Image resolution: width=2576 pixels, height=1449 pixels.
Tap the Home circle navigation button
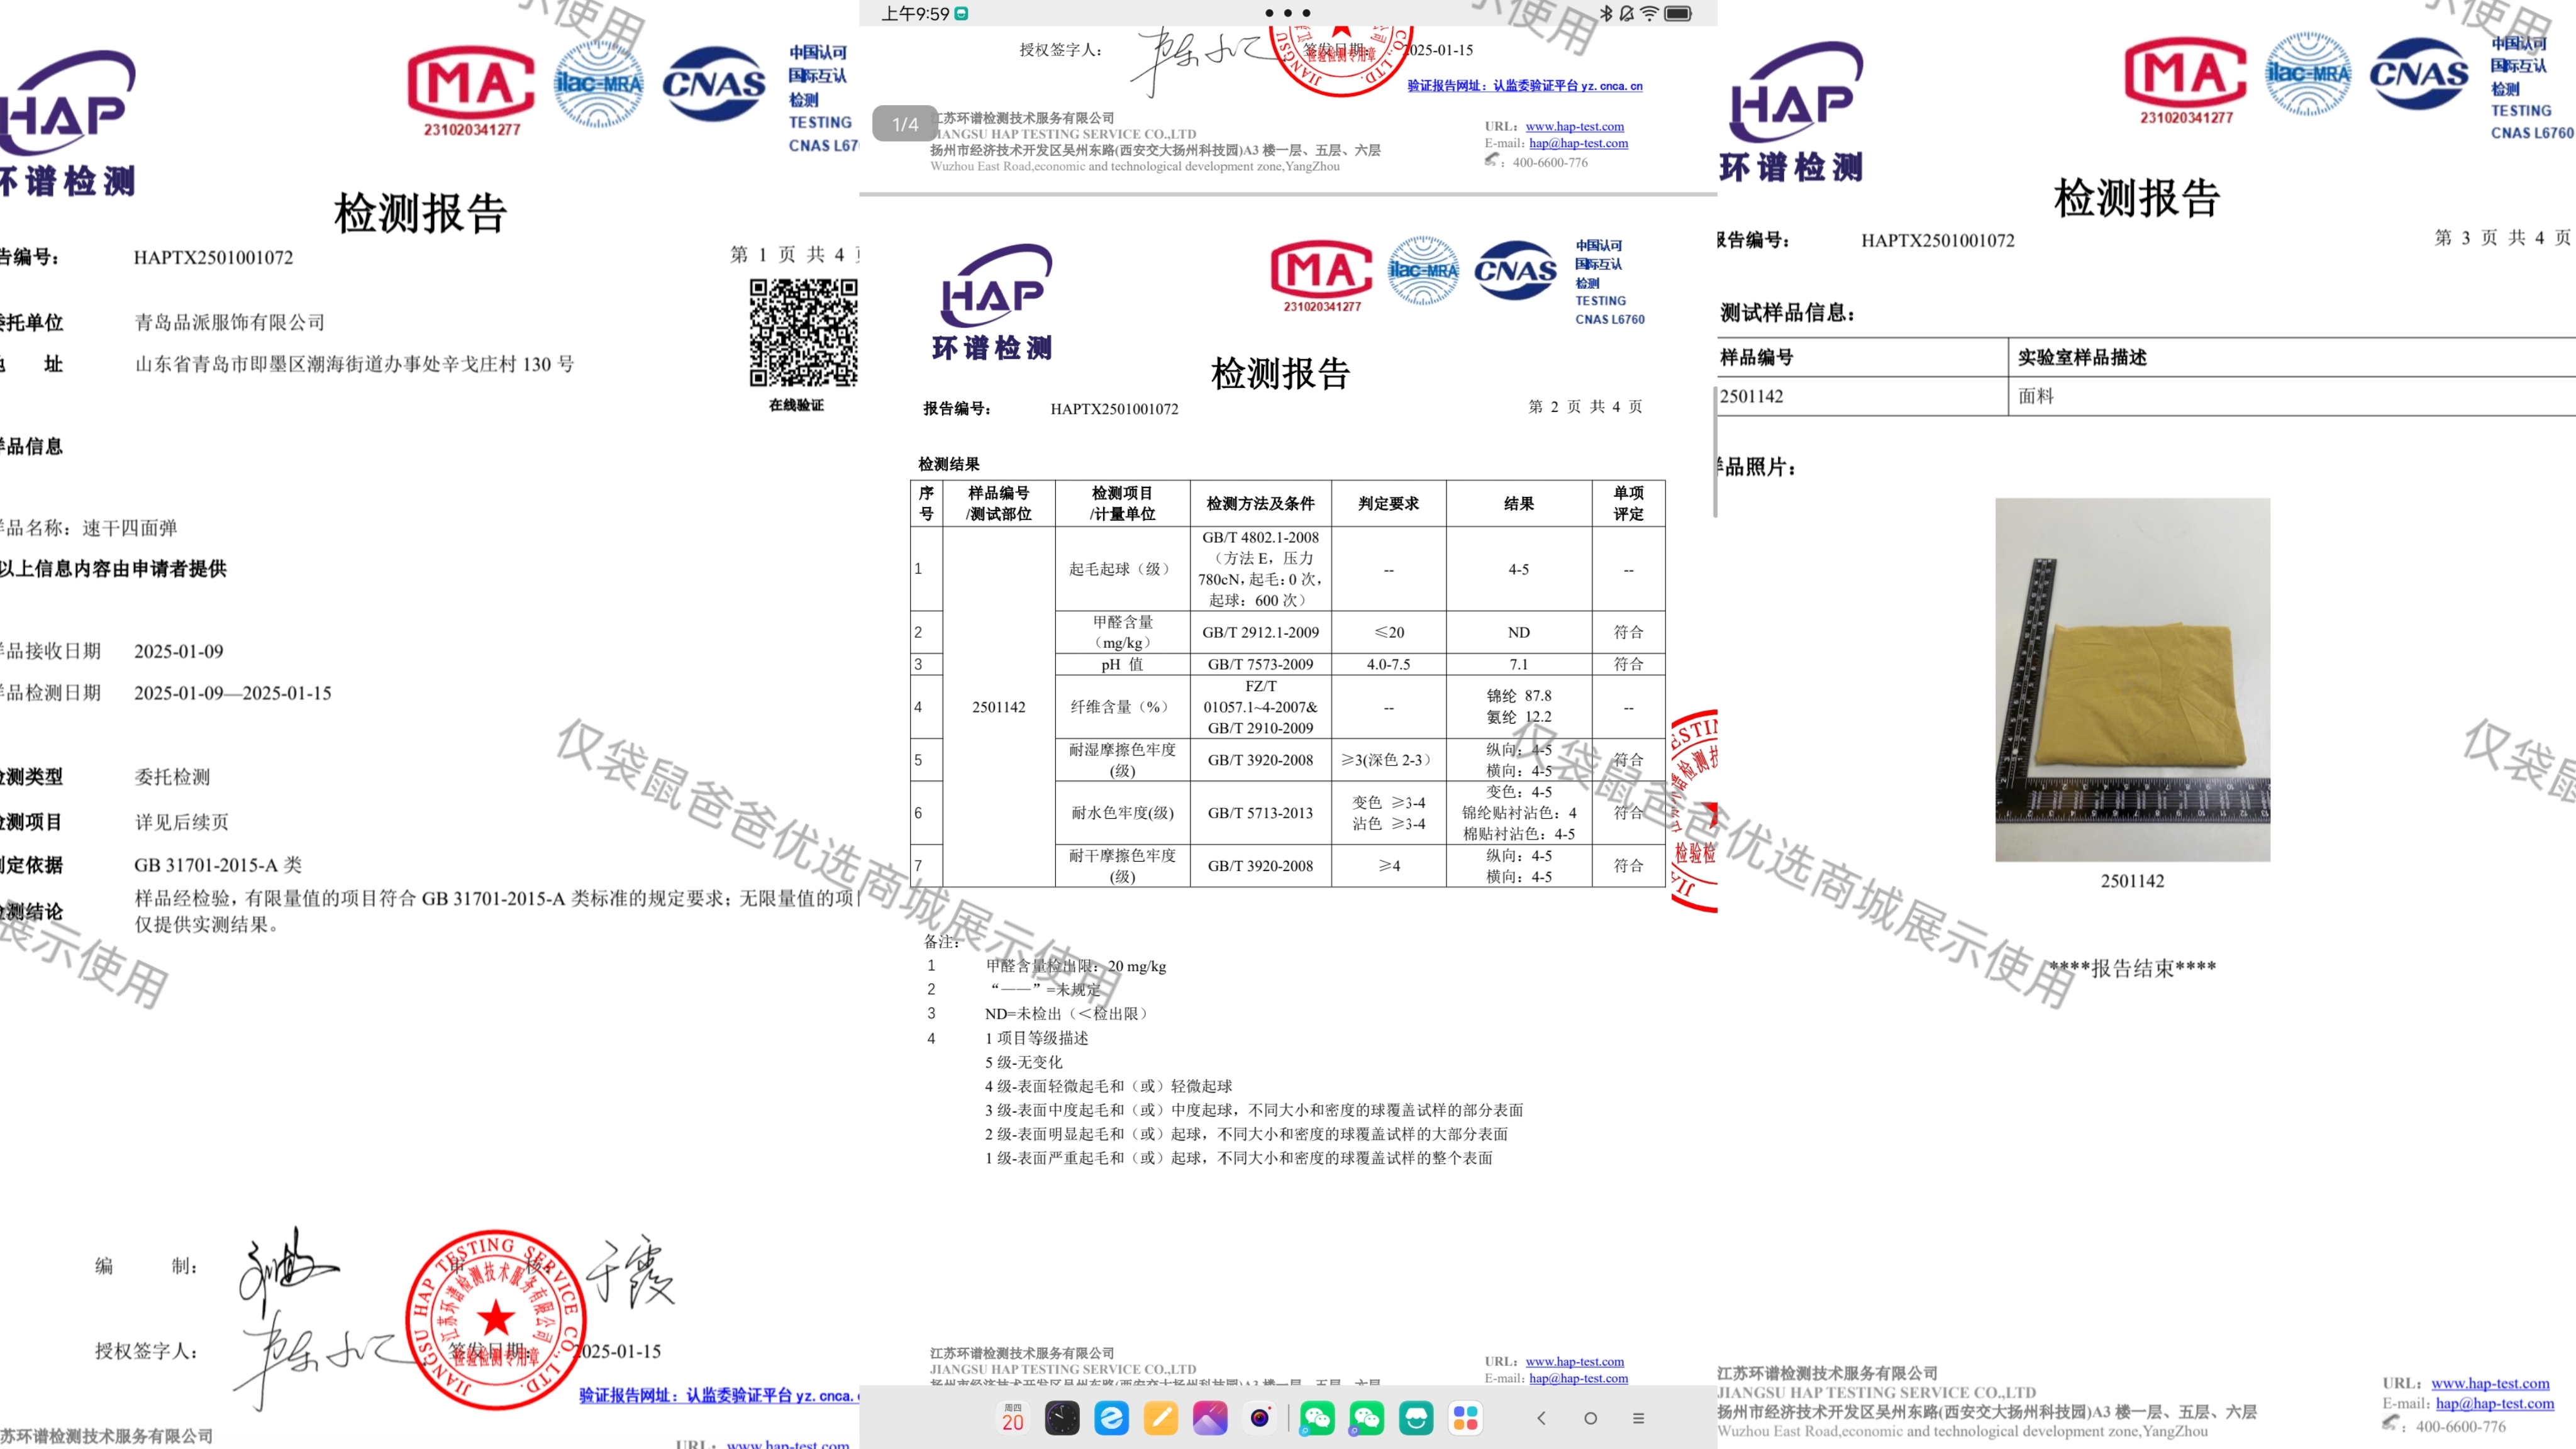click(x=1590, y=1418)
